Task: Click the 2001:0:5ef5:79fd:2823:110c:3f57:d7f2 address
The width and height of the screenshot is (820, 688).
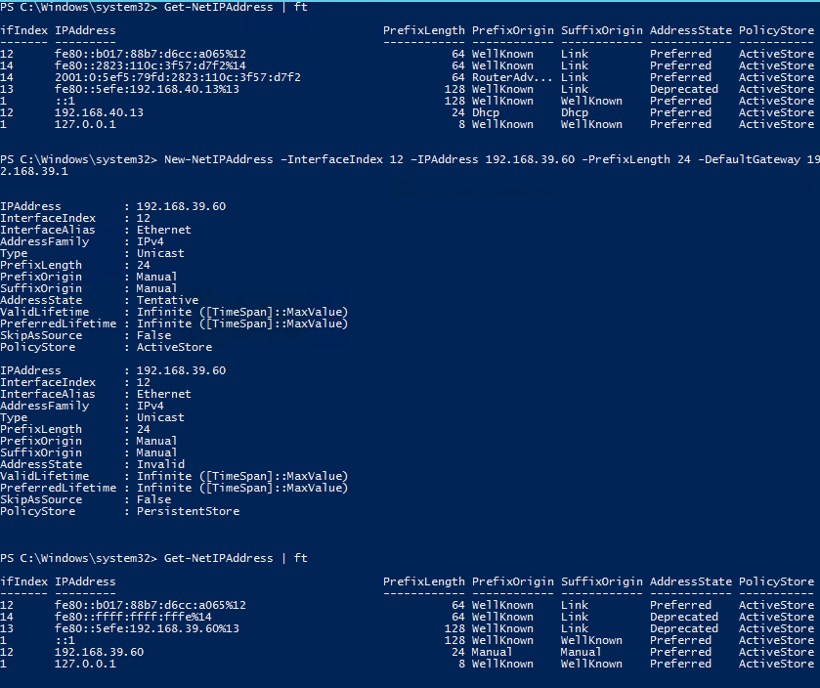Action: point(178,77)
